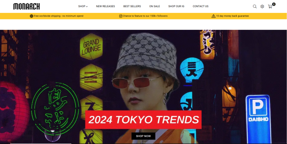Viewport: 287px width, 144px height.
Task: Click the free worldwide shipping text
Action: point(59,16)
